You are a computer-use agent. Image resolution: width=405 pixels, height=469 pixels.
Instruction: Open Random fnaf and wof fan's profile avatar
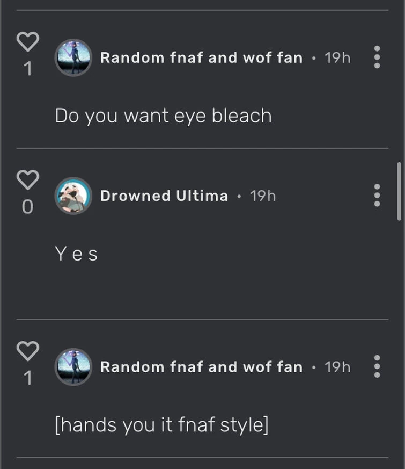73,57
